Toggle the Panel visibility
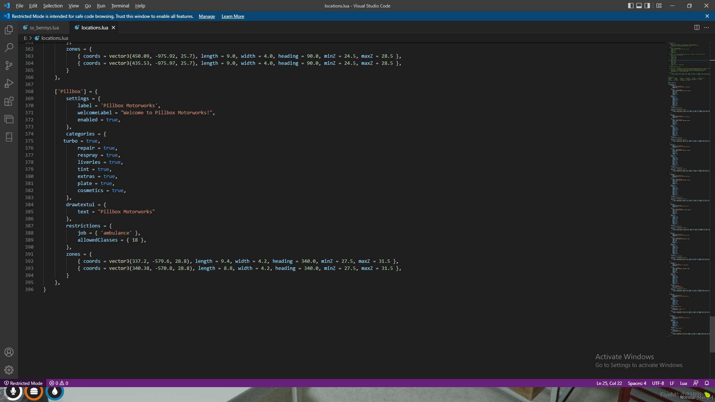Viewport: 715px width, 402px height. tap(639, 6)
